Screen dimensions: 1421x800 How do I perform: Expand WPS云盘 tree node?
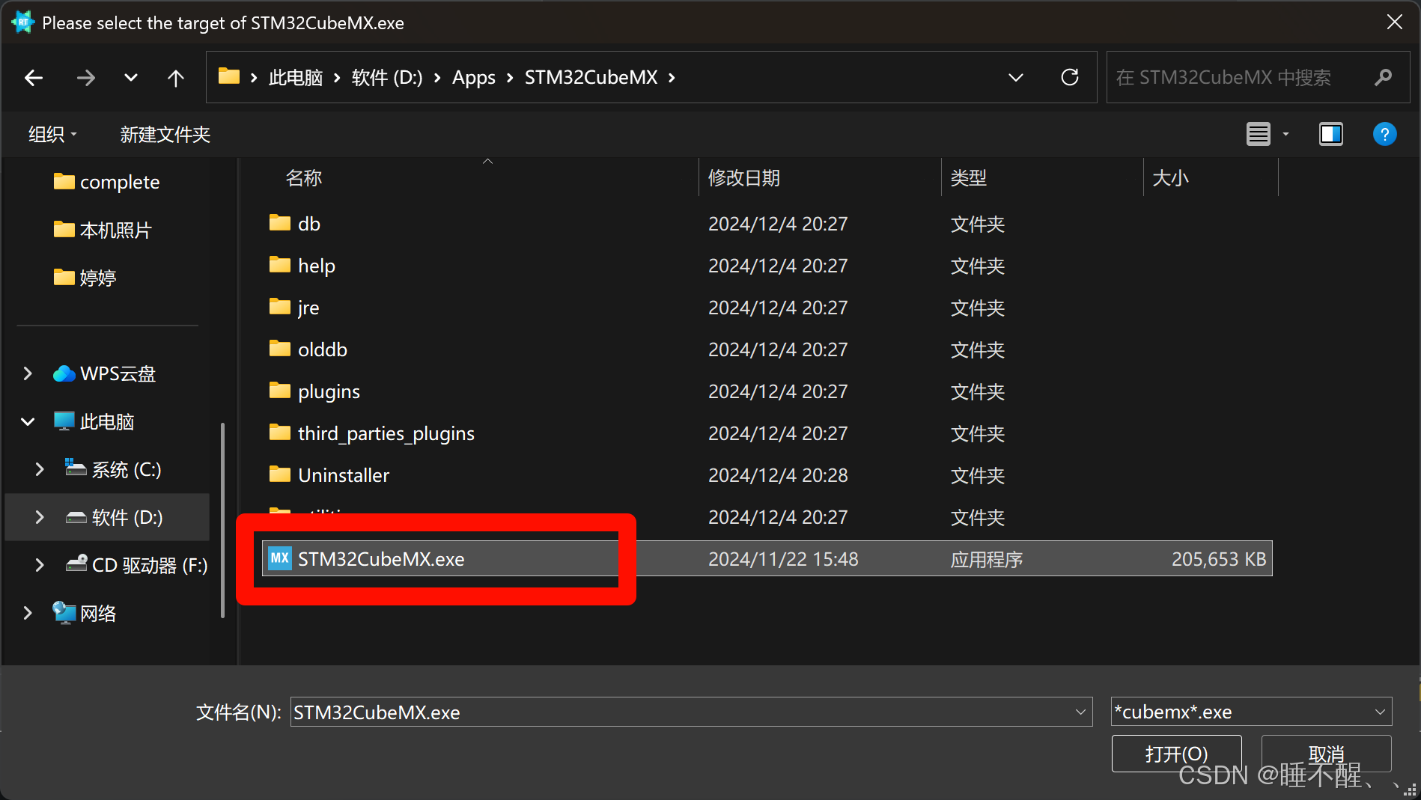[x=28, y=373]
